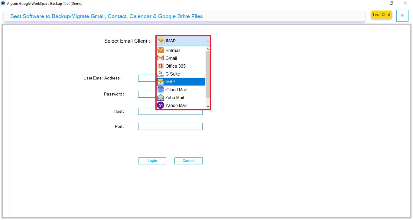Select the IMAP mailbox icon
This screenshot has height=220, width=413.
[160, 82]
